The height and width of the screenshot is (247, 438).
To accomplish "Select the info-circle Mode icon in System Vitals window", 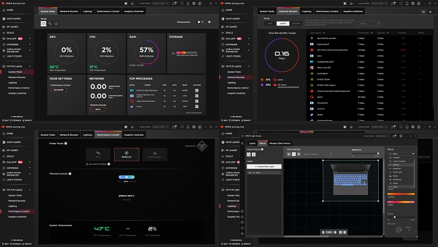I will point(56,24).
